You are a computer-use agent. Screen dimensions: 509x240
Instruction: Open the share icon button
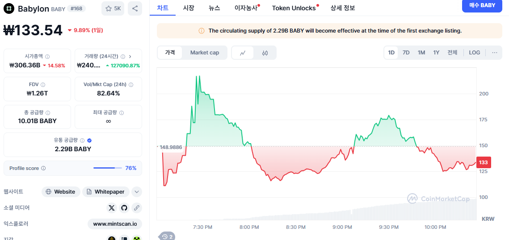click(135, 9)
